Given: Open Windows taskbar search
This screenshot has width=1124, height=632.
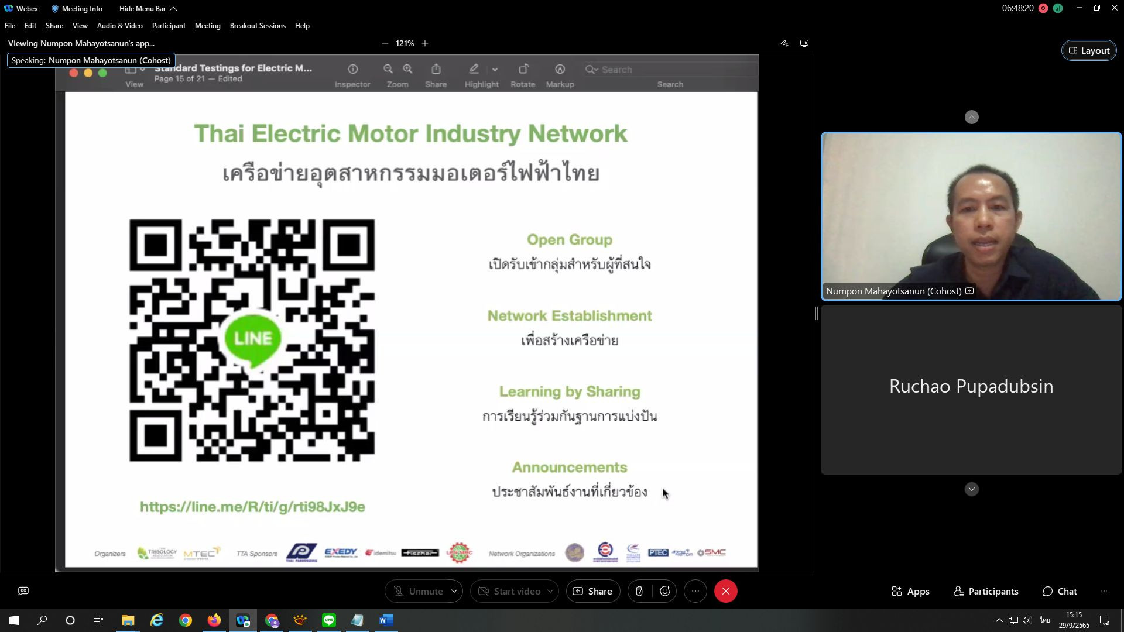Looking at the screenshot, I should tap(42, 620).
